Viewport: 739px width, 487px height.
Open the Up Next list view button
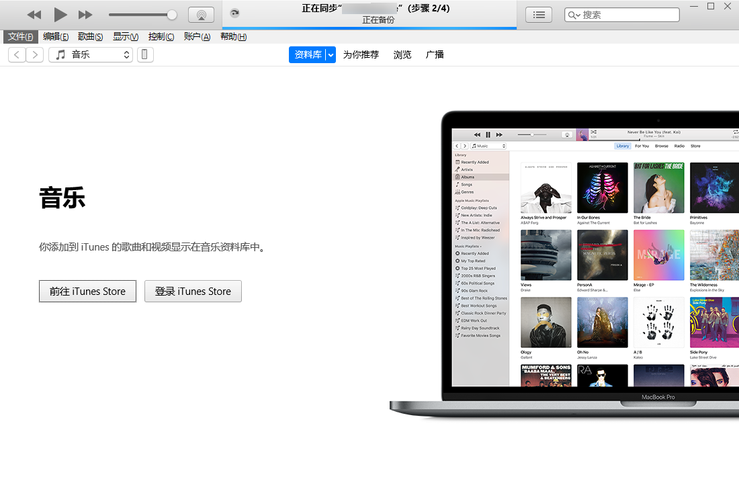(539, 15)
